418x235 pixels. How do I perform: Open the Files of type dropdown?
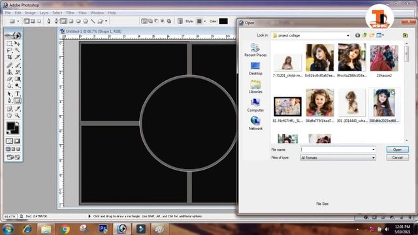[338, 158]
